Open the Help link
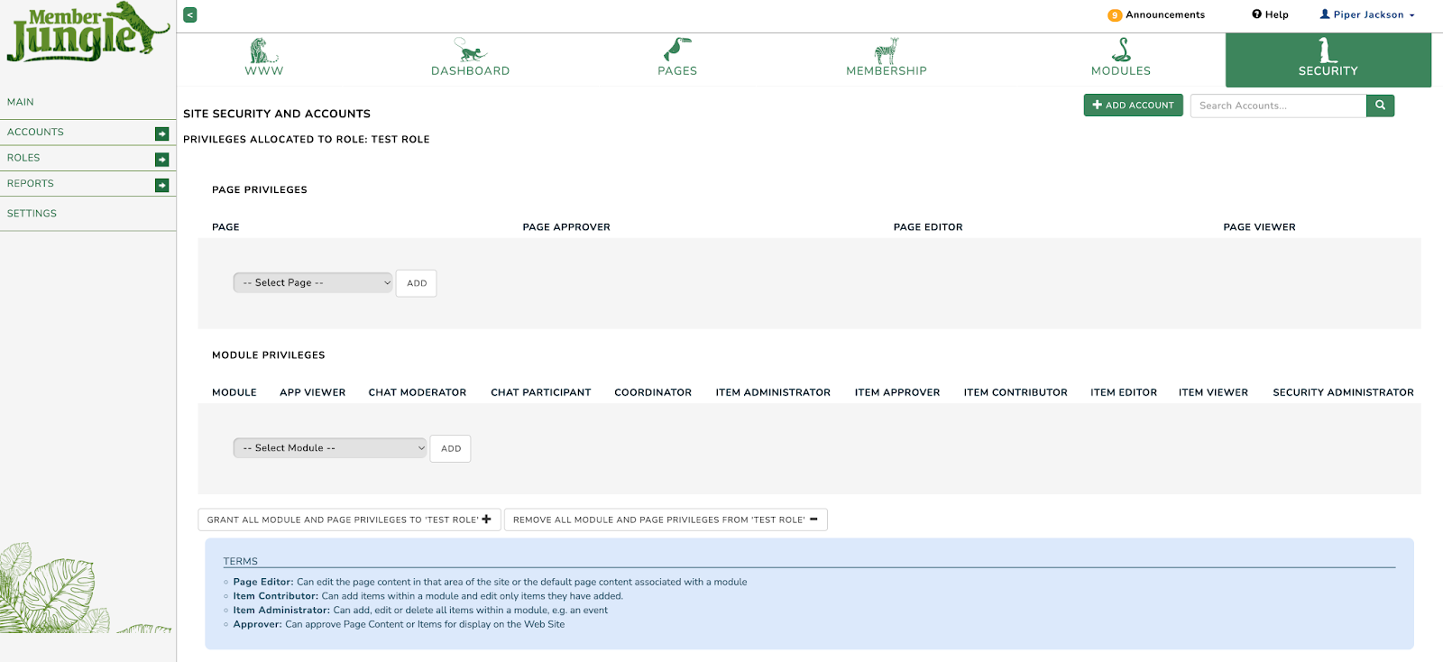The height and width of the screenshot is (662, 1443). [1276, 14]
